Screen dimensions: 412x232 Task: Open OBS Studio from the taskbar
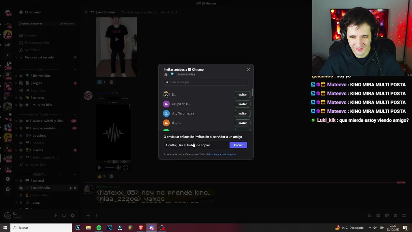tap(162, 228)
